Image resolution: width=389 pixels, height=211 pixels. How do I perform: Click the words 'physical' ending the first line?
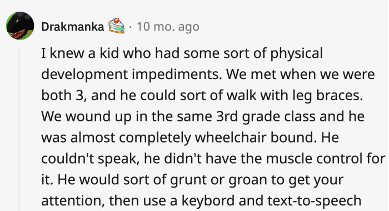[x=296, y=53]
